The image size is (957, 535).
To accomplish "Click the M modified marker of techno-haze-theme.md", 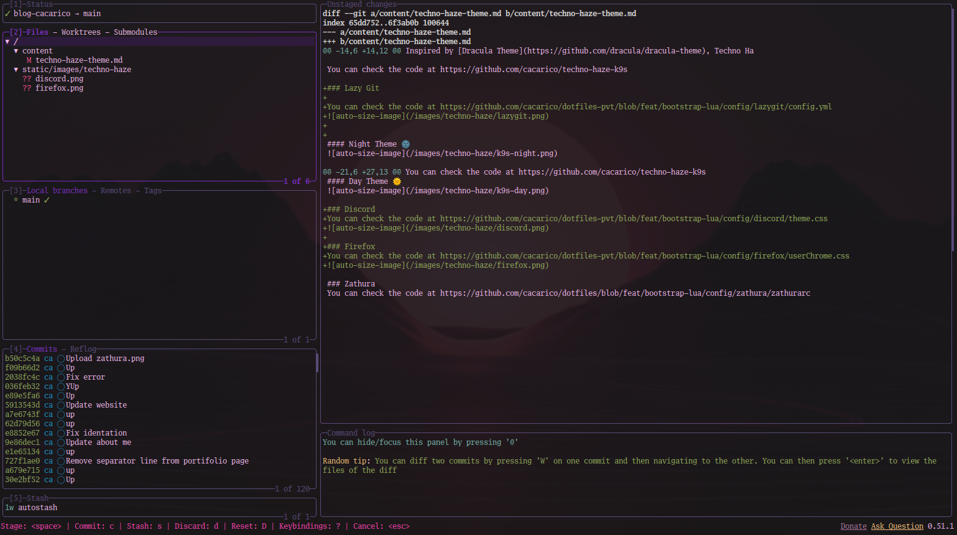I will (x=29, y=60).
